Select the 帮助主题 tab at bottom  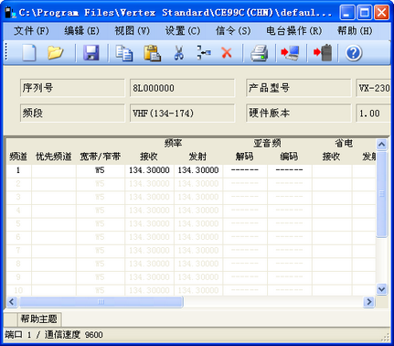click(x=38, y=319)
